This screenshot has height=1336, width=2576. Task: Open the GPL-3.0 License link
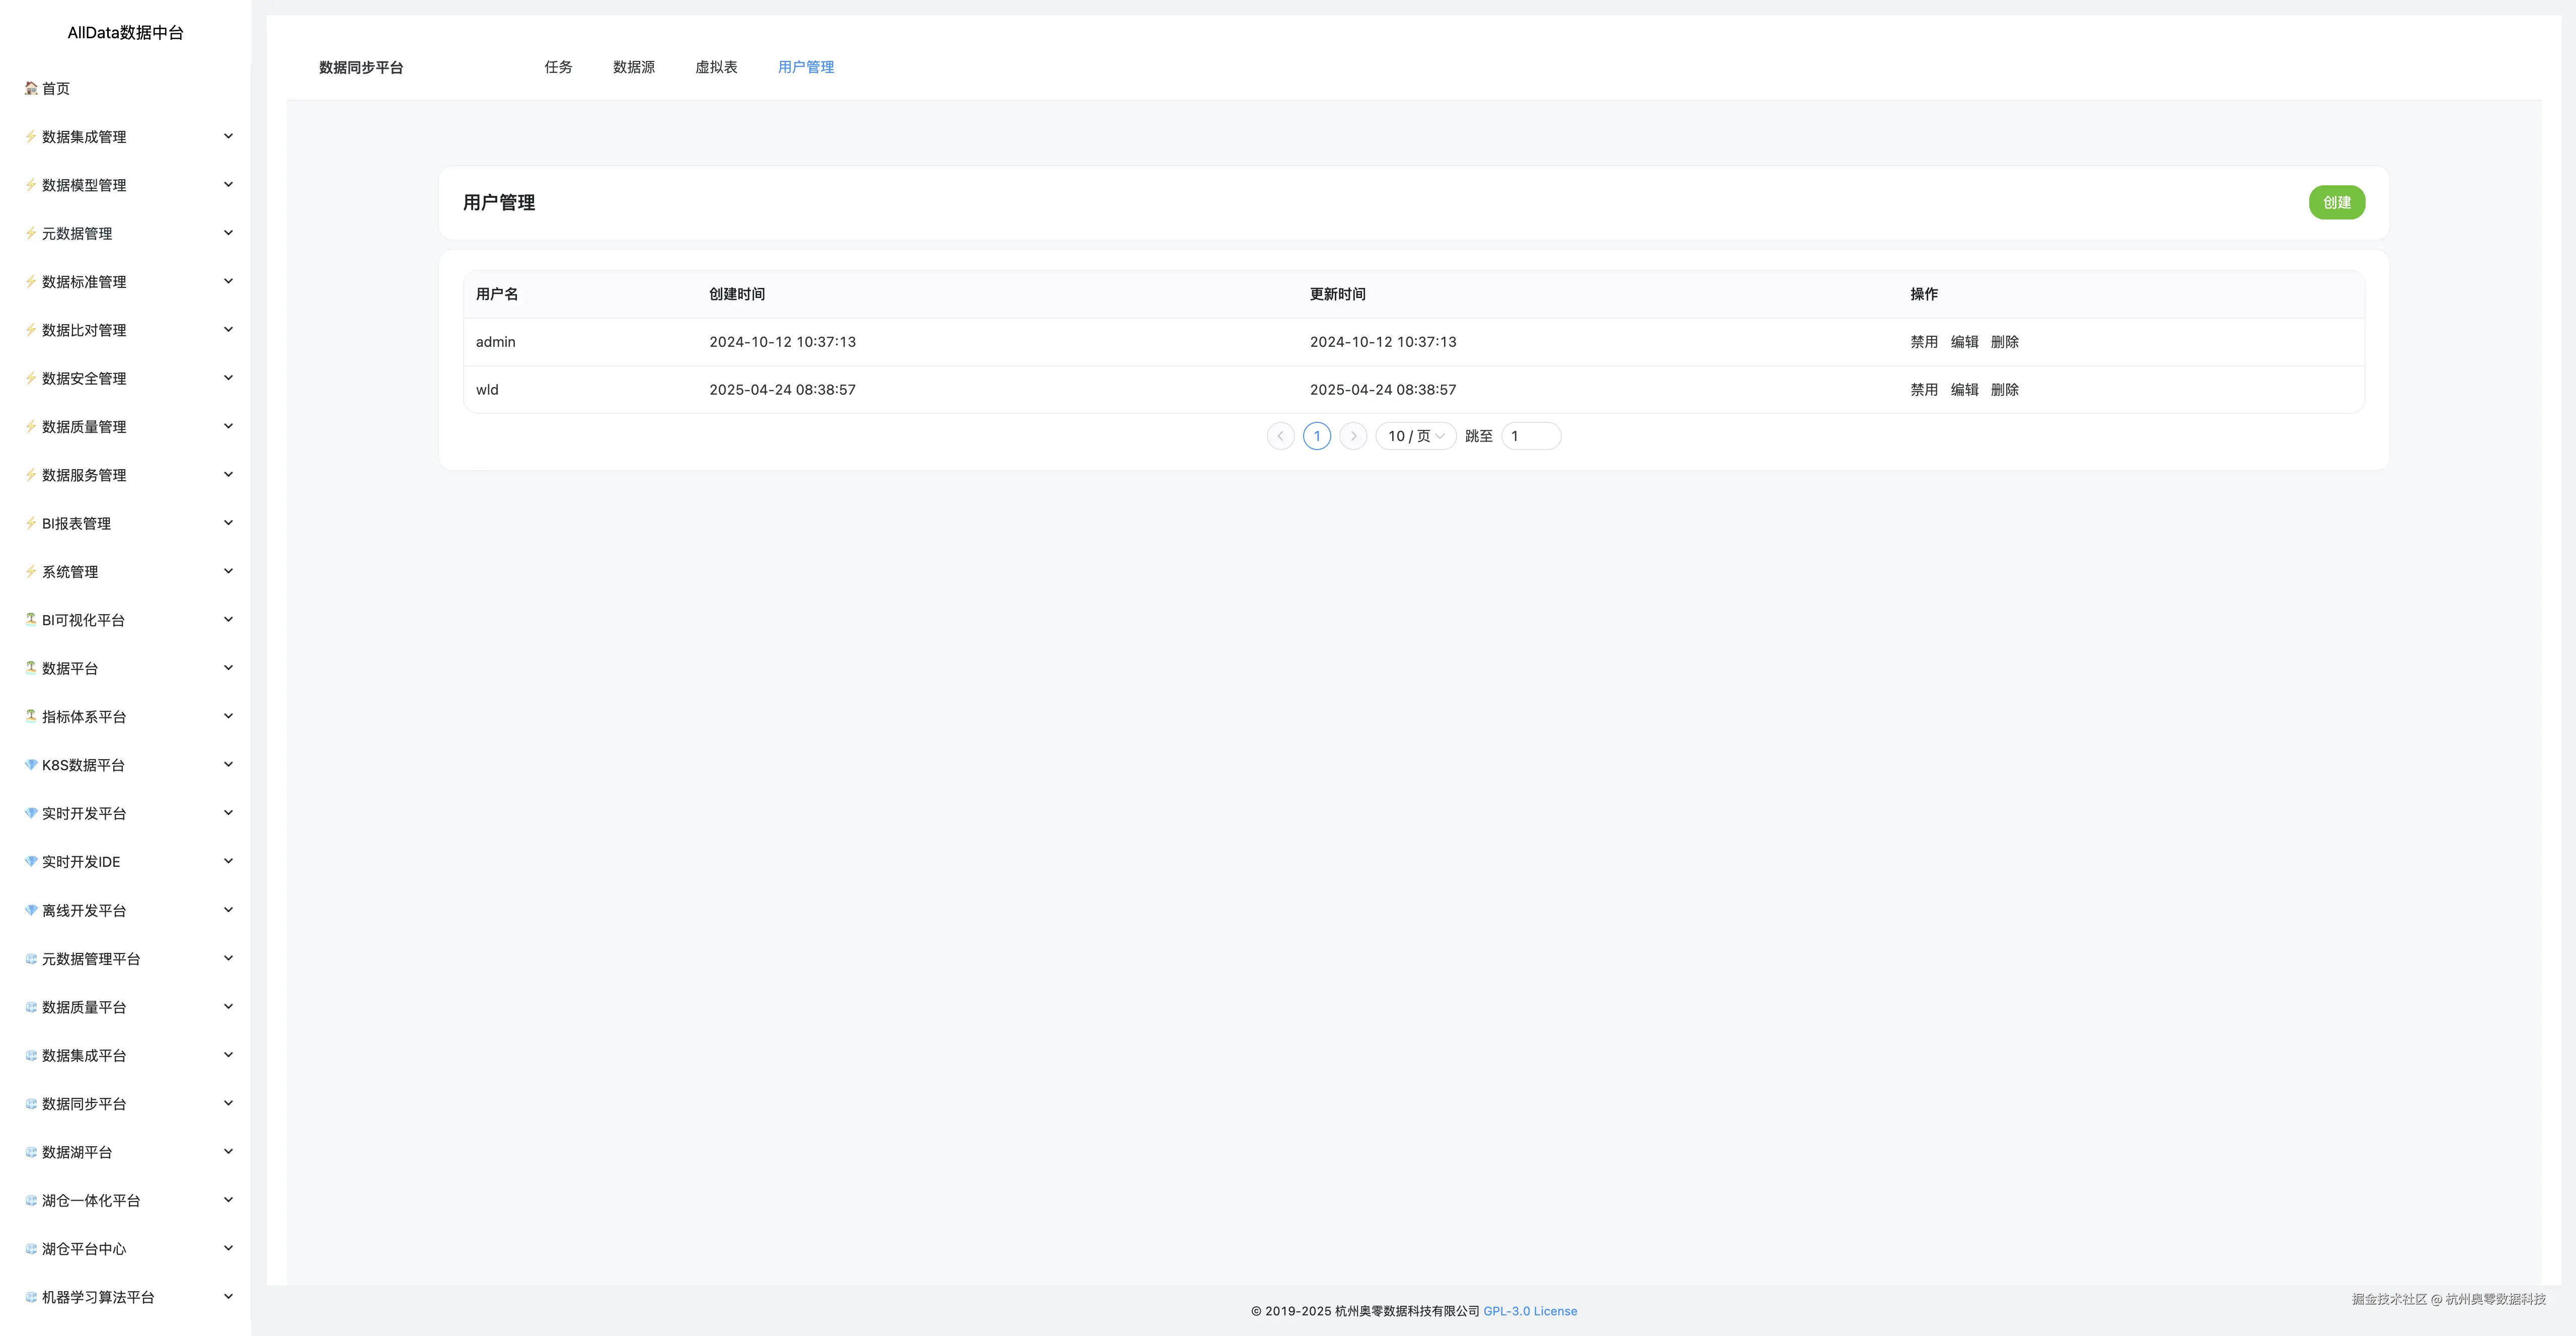coord(1529,1311)
